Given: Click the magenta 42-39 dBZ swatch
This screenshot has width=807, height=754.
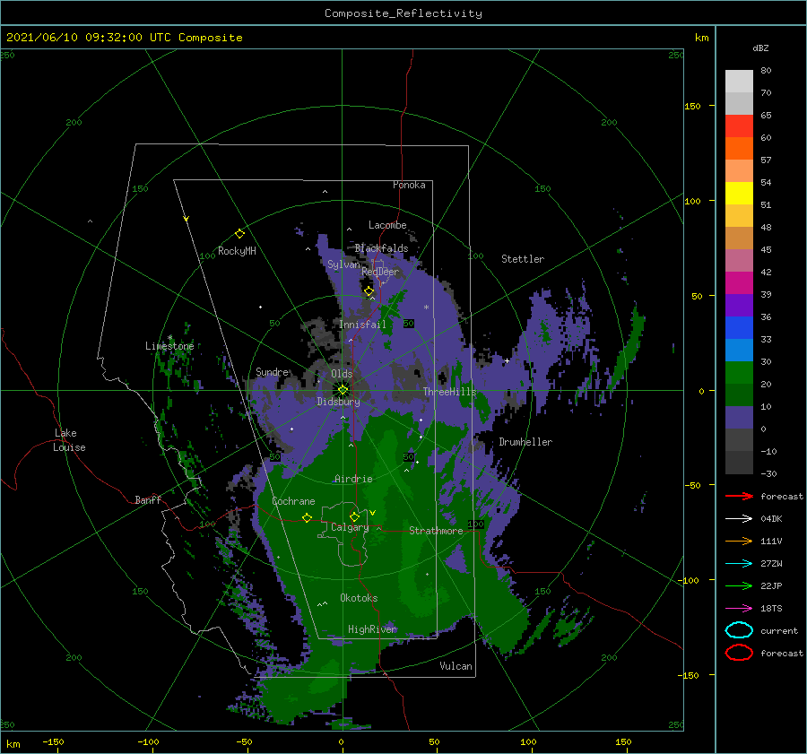Looking at the screenshot, I should click(x=739, y=283).
